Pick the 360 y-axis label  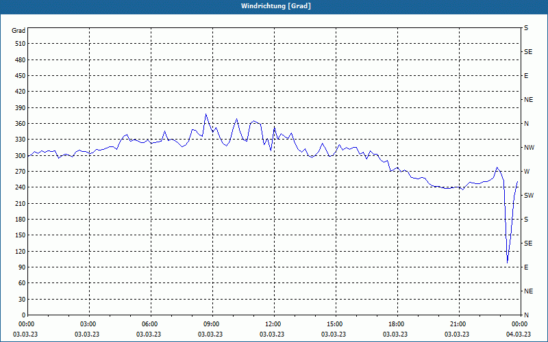(x=21, y=124)
